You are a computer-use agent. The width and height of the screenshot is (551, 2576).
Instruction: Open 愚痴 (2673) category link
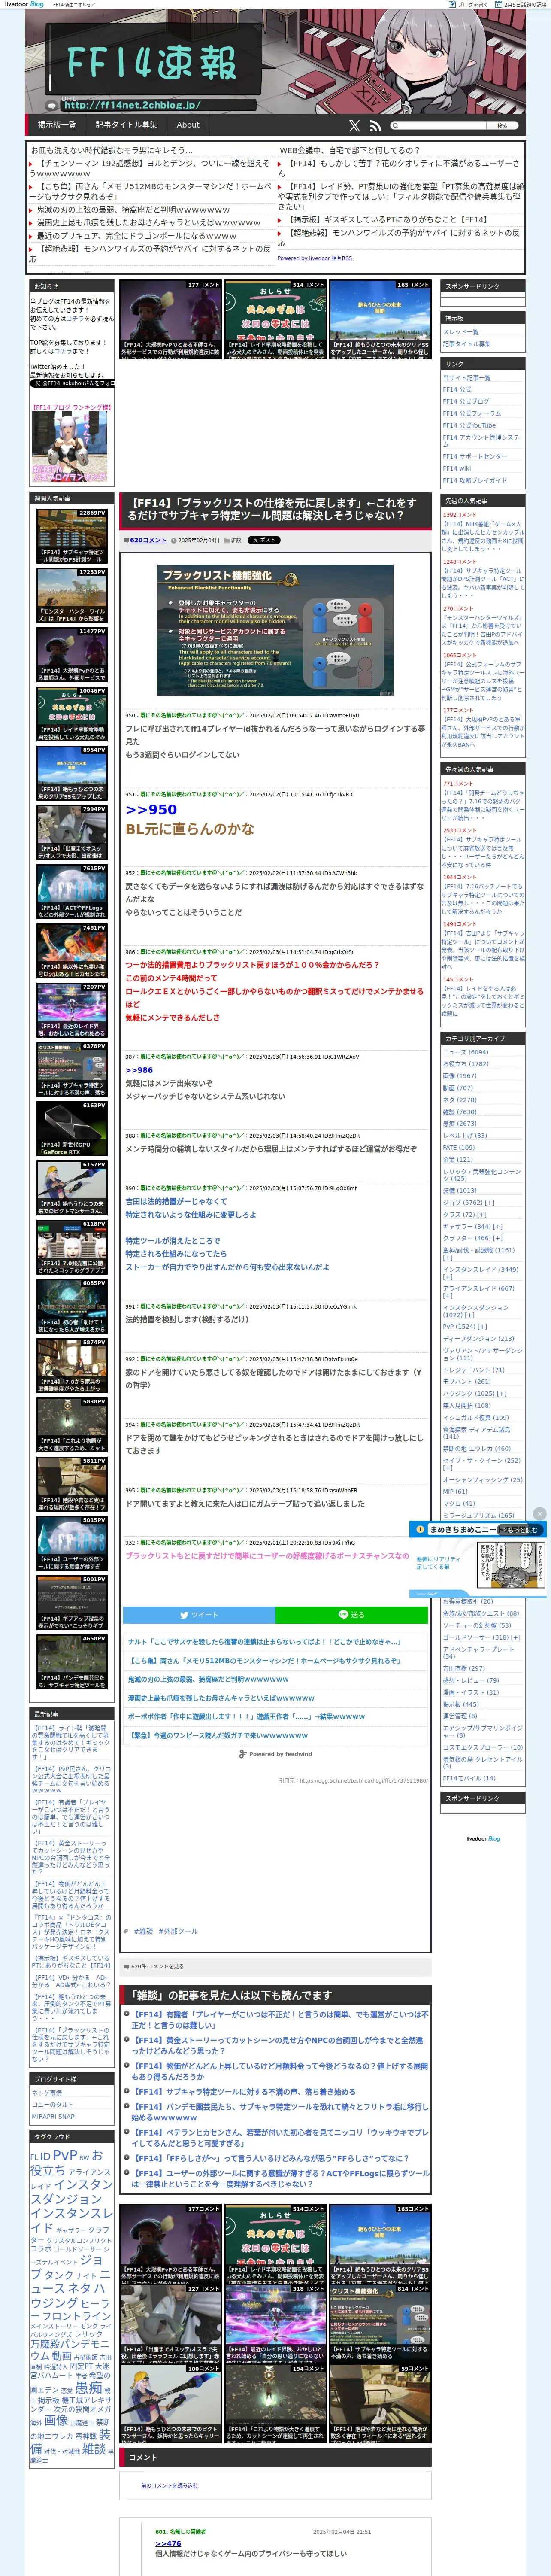(460, 1124)
